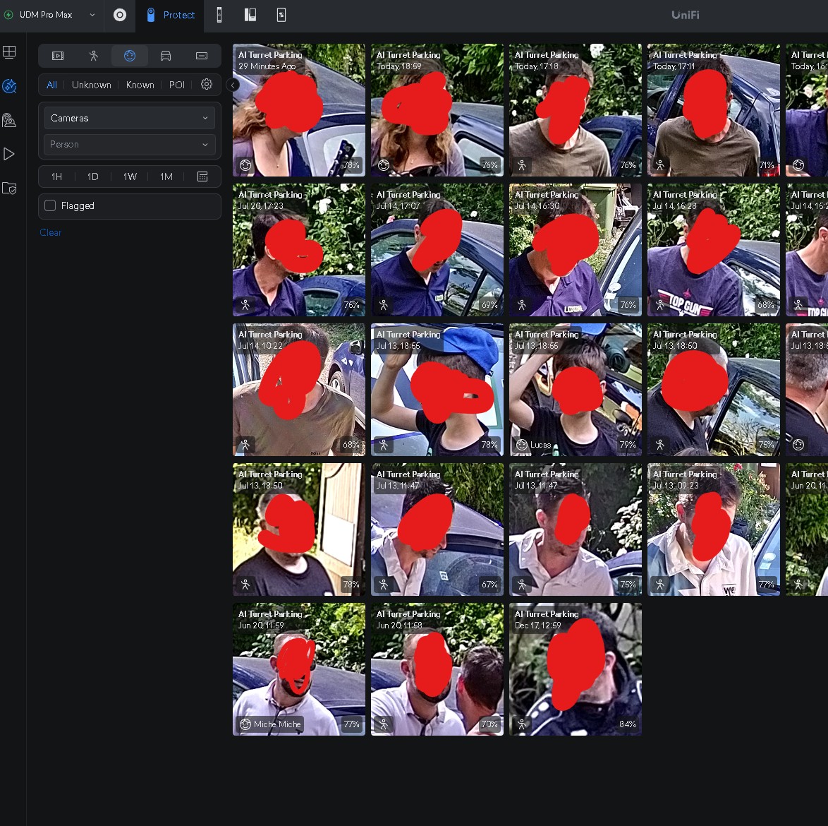
Task: Click the UniFi Network application icon
Action: click(120, 15)
